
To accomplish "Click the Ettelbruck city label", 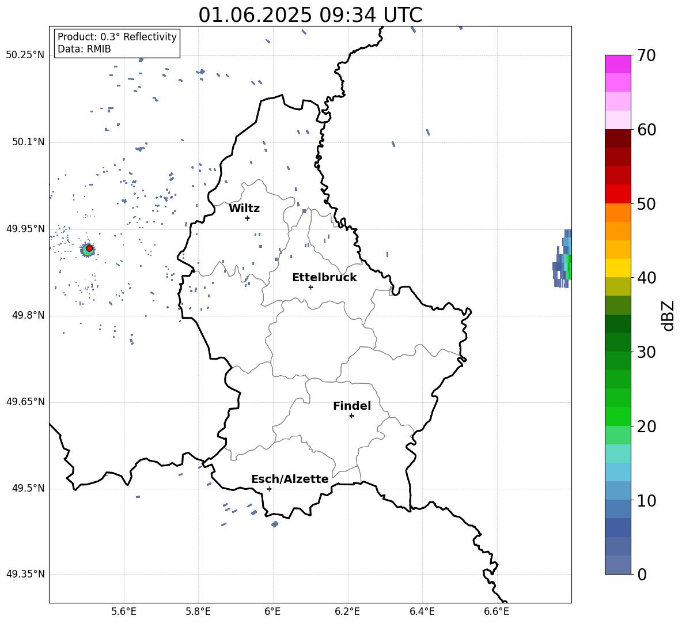I will click(324, 278).
